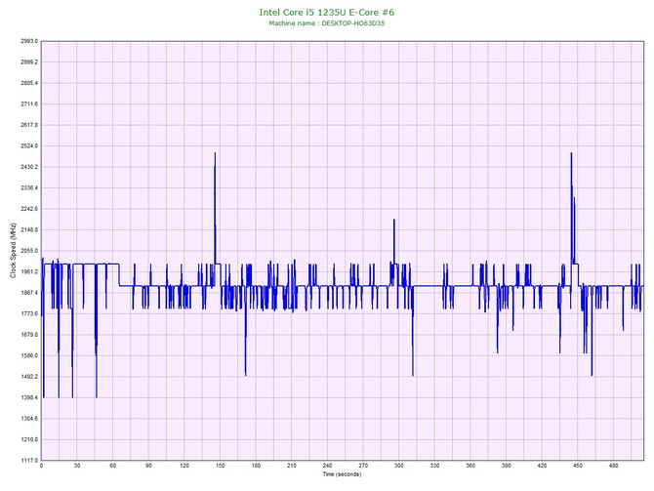Viewport: 654px width, 491px height.
Task: Click the chart title 'Intel Core i5 1235U E-Core #6'
Action: 327,12
